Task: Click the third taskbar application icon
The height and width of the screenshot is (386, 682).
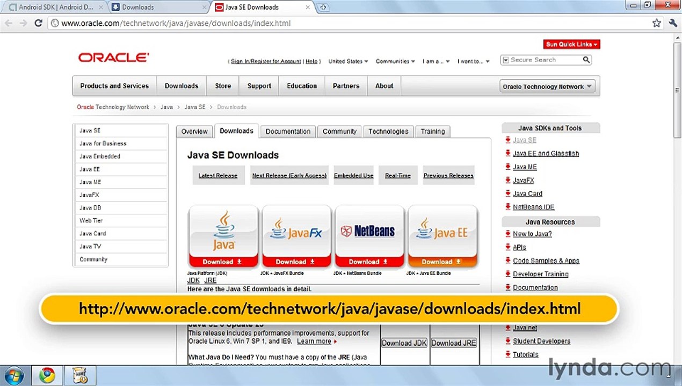Action: click(x=80, y=375)
